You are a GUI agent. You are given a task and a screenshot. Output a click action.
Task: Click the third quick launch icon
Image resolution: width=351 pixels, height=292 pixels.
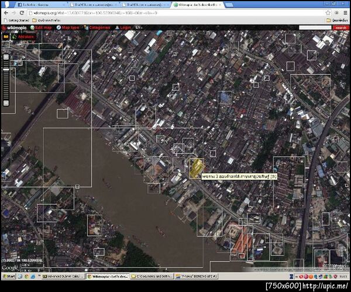pos(33,277)
